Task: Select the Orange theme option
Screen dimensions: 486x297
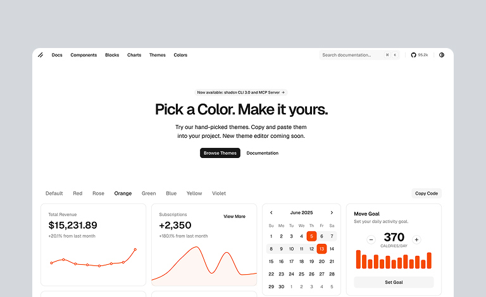Action: point(123,193)
